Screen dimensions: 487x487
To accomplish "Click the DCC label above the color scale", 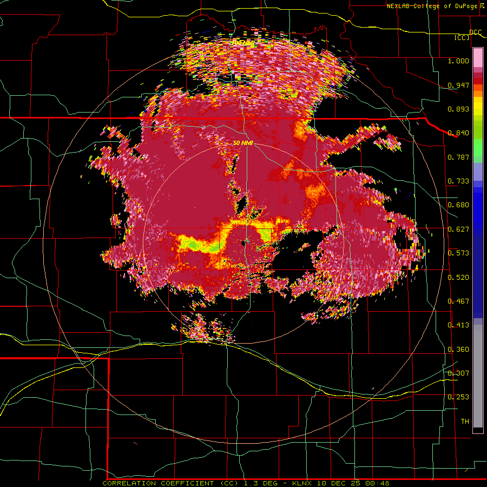I will pyautogui.click(x=475, y=32).
